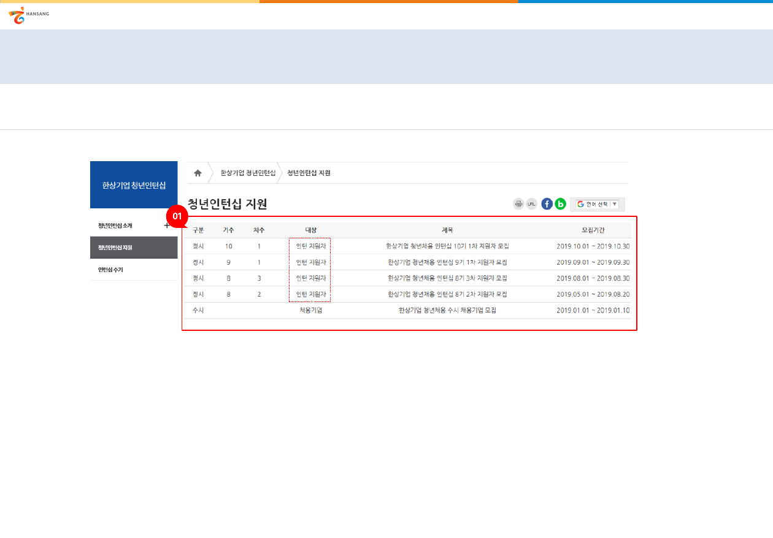Screen dimensions: 773x538
Task: Click the 구분 column header
Action: tap(198, 230)
